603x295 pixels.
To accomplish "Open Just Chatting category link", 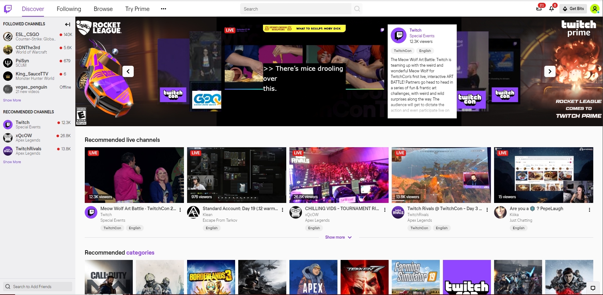I will point(521,220).
